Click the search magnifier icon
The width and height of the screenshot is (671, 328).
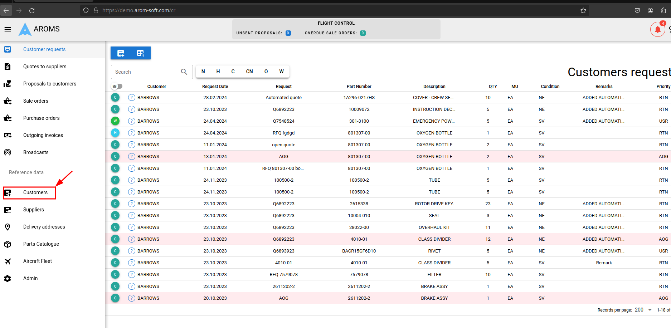pyautogui.click(x=184, y=72)
